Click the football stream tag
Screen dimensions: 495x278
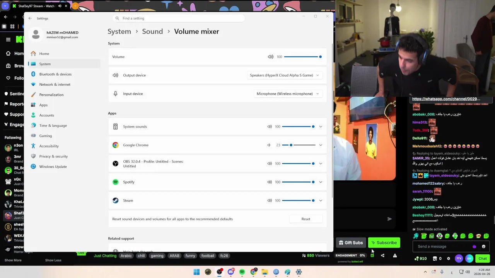[x=208, y=256]
